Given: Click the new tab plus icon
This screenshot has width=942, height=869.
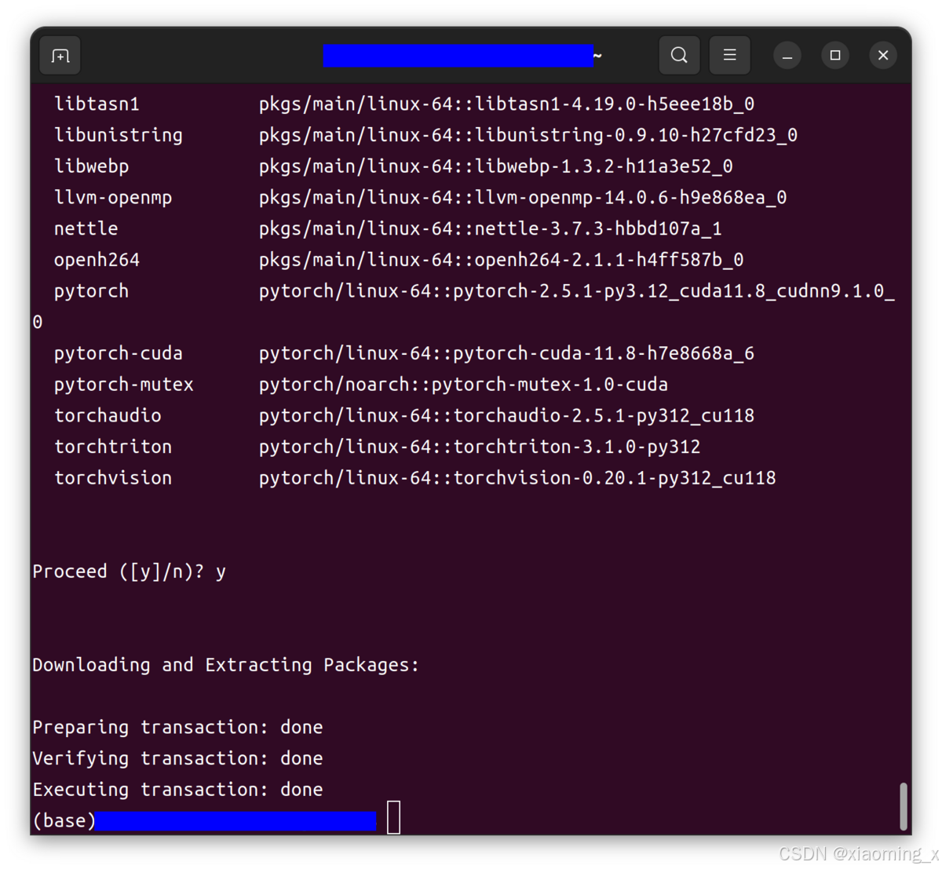Looking at the screenshot, I should tap(60, 55).
